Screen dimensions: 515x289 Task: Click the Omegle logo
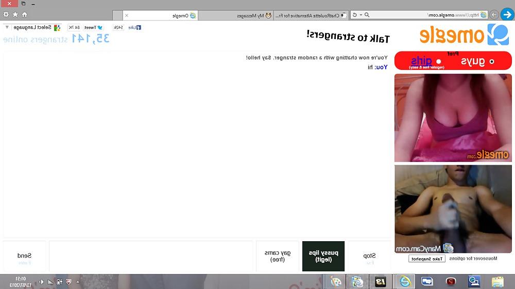[x=464, y=35]
